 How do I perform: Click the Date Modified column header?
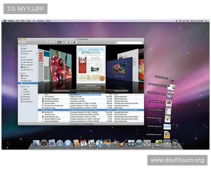coord(75,95)
